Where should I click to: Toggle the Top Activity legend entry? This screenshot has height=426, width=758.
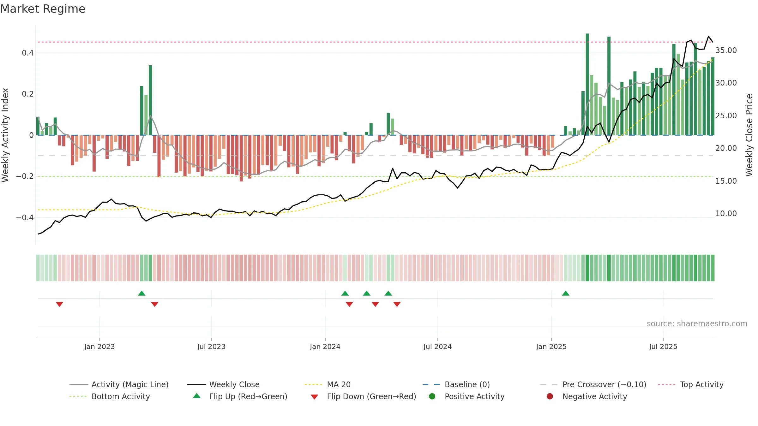click(x=691, y=384)
